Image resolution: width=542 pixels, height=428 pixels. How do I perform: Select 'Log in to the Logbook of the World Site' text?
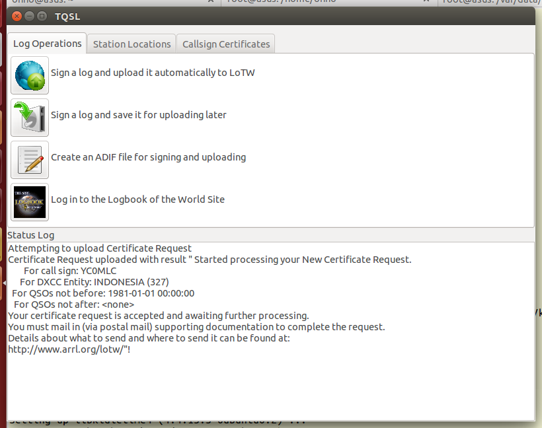(x=137, y=199)
